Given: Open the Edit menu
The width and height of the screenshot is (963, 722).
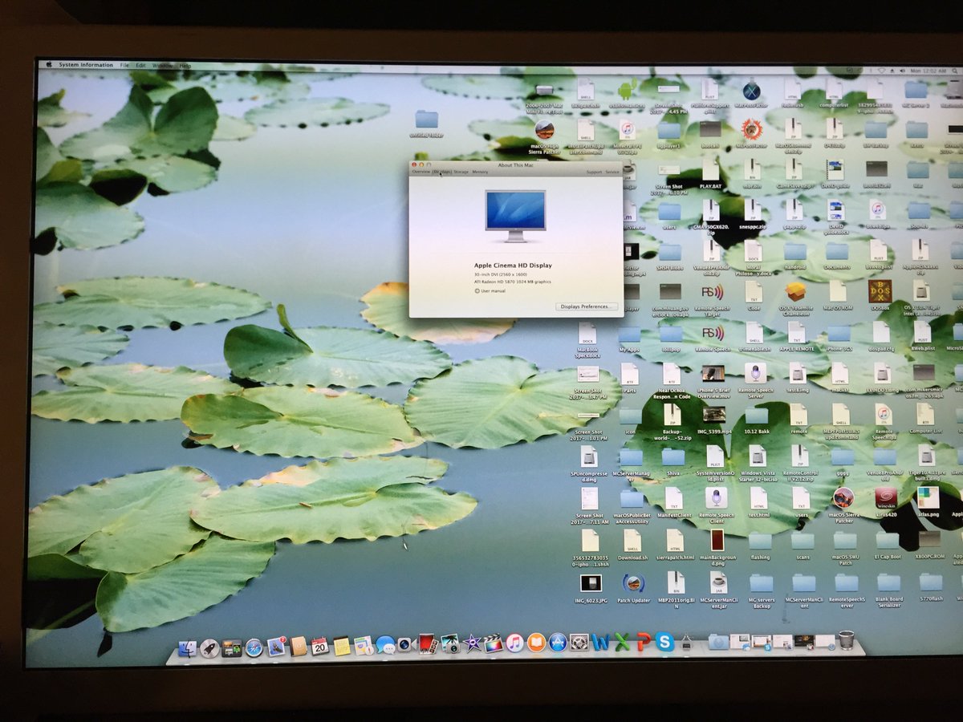Looking at the screenshot, I should (x=141, y=65).
